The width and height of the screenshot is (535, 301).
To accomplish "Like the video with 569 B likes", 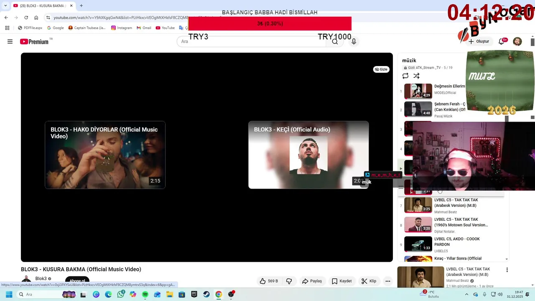I will coord(269,281).
